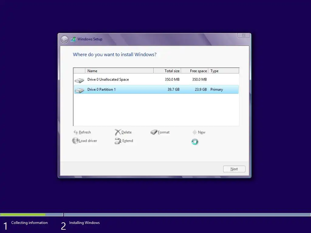The width and height of the screenshot is (311, 233).
Task: Select Drive 0 Partition 1 row
Action: [x=156, y=89]
